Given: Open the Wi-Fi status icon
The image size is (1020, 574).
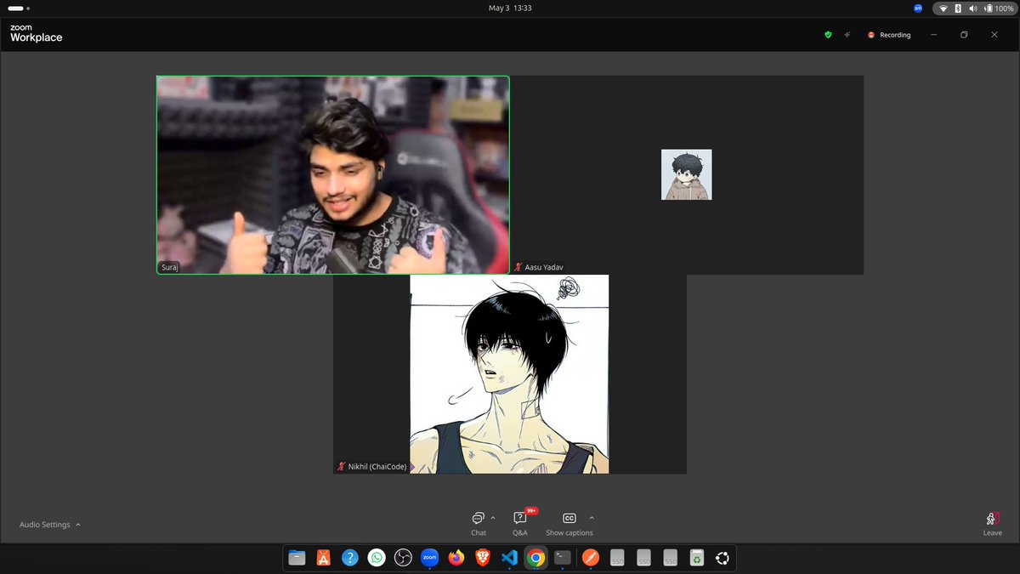Looking at the screenshot, I should (943, 8).
